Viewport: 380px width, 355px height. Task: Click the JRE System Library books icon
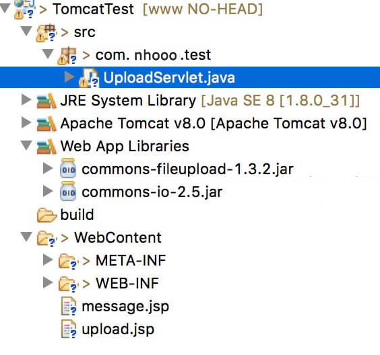click(x=46, y=101)
